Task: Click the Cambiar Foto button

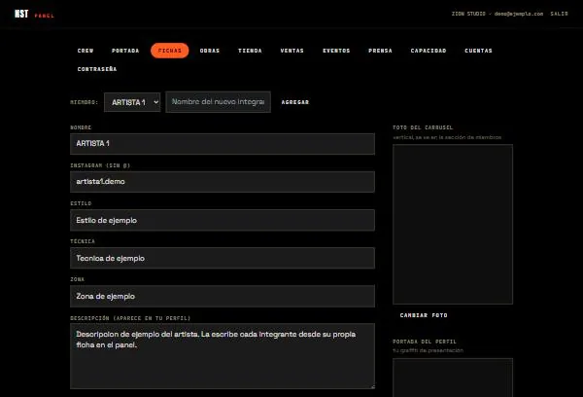Action: (424, 315)
